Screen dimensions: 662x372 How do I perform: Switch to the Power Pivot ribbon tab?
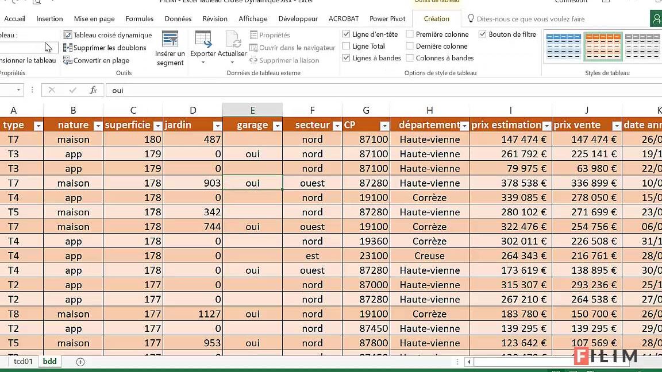click(x=387, y=18)
